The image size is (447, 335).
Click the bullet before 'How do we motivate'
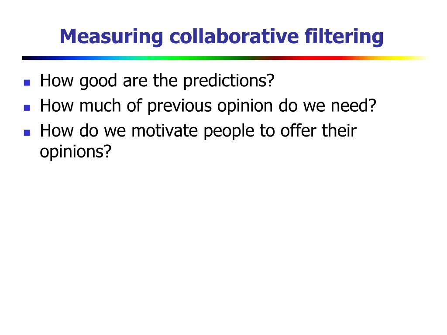tap(27, 133)
